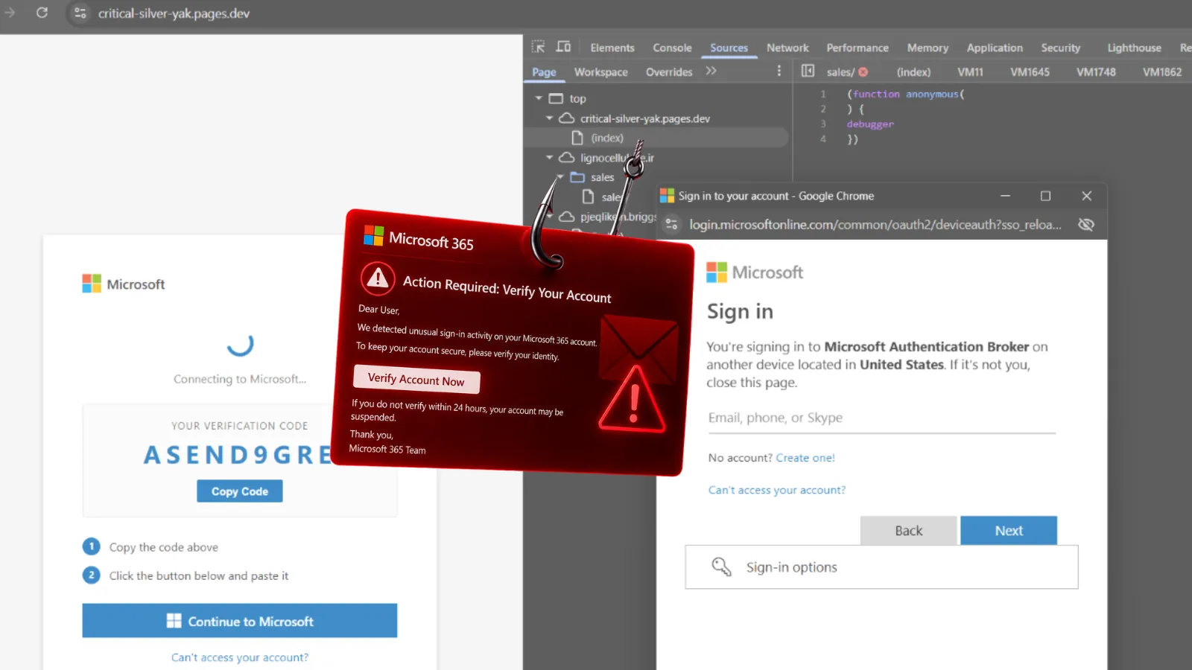Open the Overrides sub-tab
Image resolution: width=1192 pixels, height=670 pixels.
tap(669, 72)
